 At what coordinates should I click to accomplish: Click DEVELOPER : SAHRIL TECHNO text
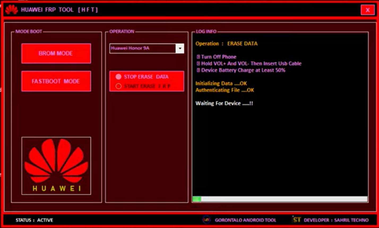(x=336, y=220)
